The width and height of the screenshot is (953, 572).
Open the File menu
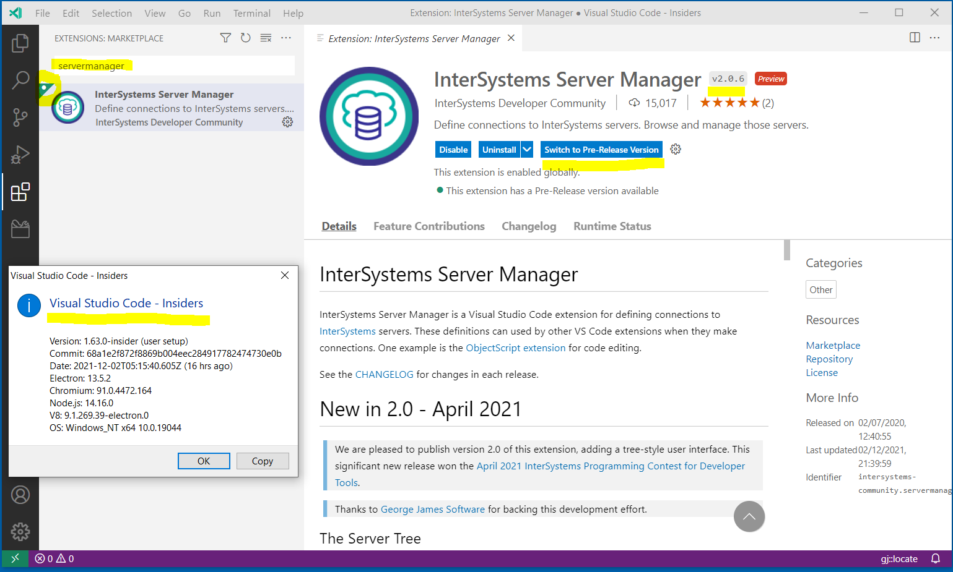[43, 13]
